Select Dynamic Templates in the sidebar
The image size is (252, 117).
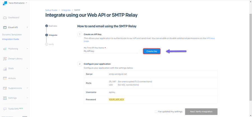[12, 34]
